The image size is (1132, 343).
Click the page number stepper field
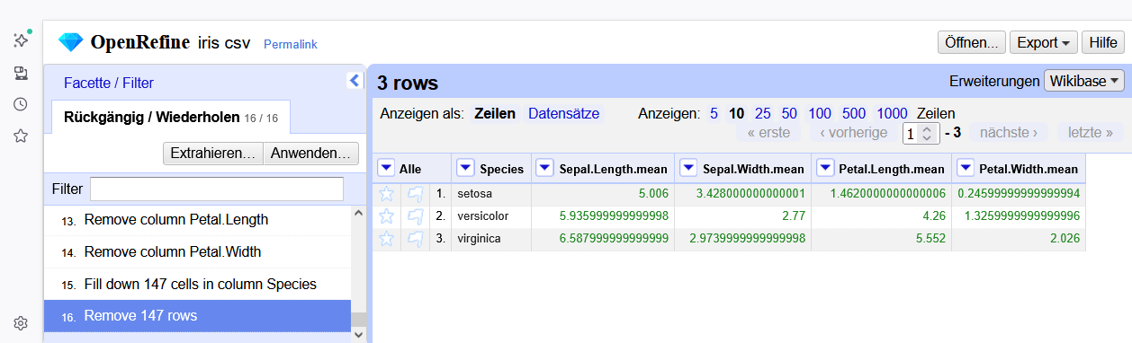921,133
